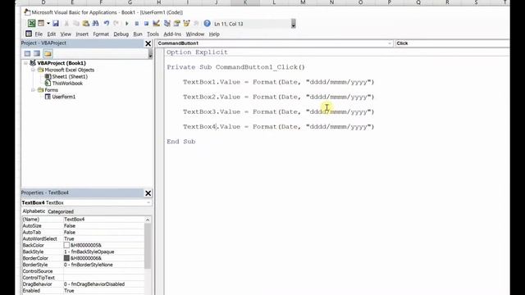Open the Window menu

[x=195, y=34]
